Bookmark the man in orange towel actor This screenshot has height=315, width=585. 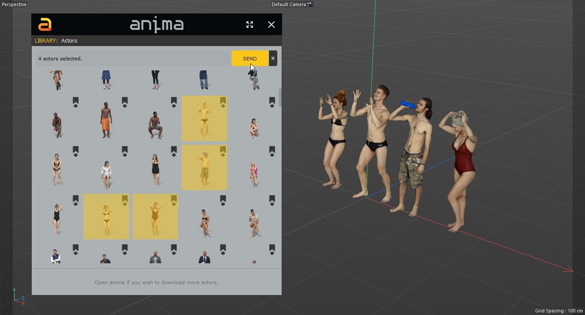[x=124, y=102]
